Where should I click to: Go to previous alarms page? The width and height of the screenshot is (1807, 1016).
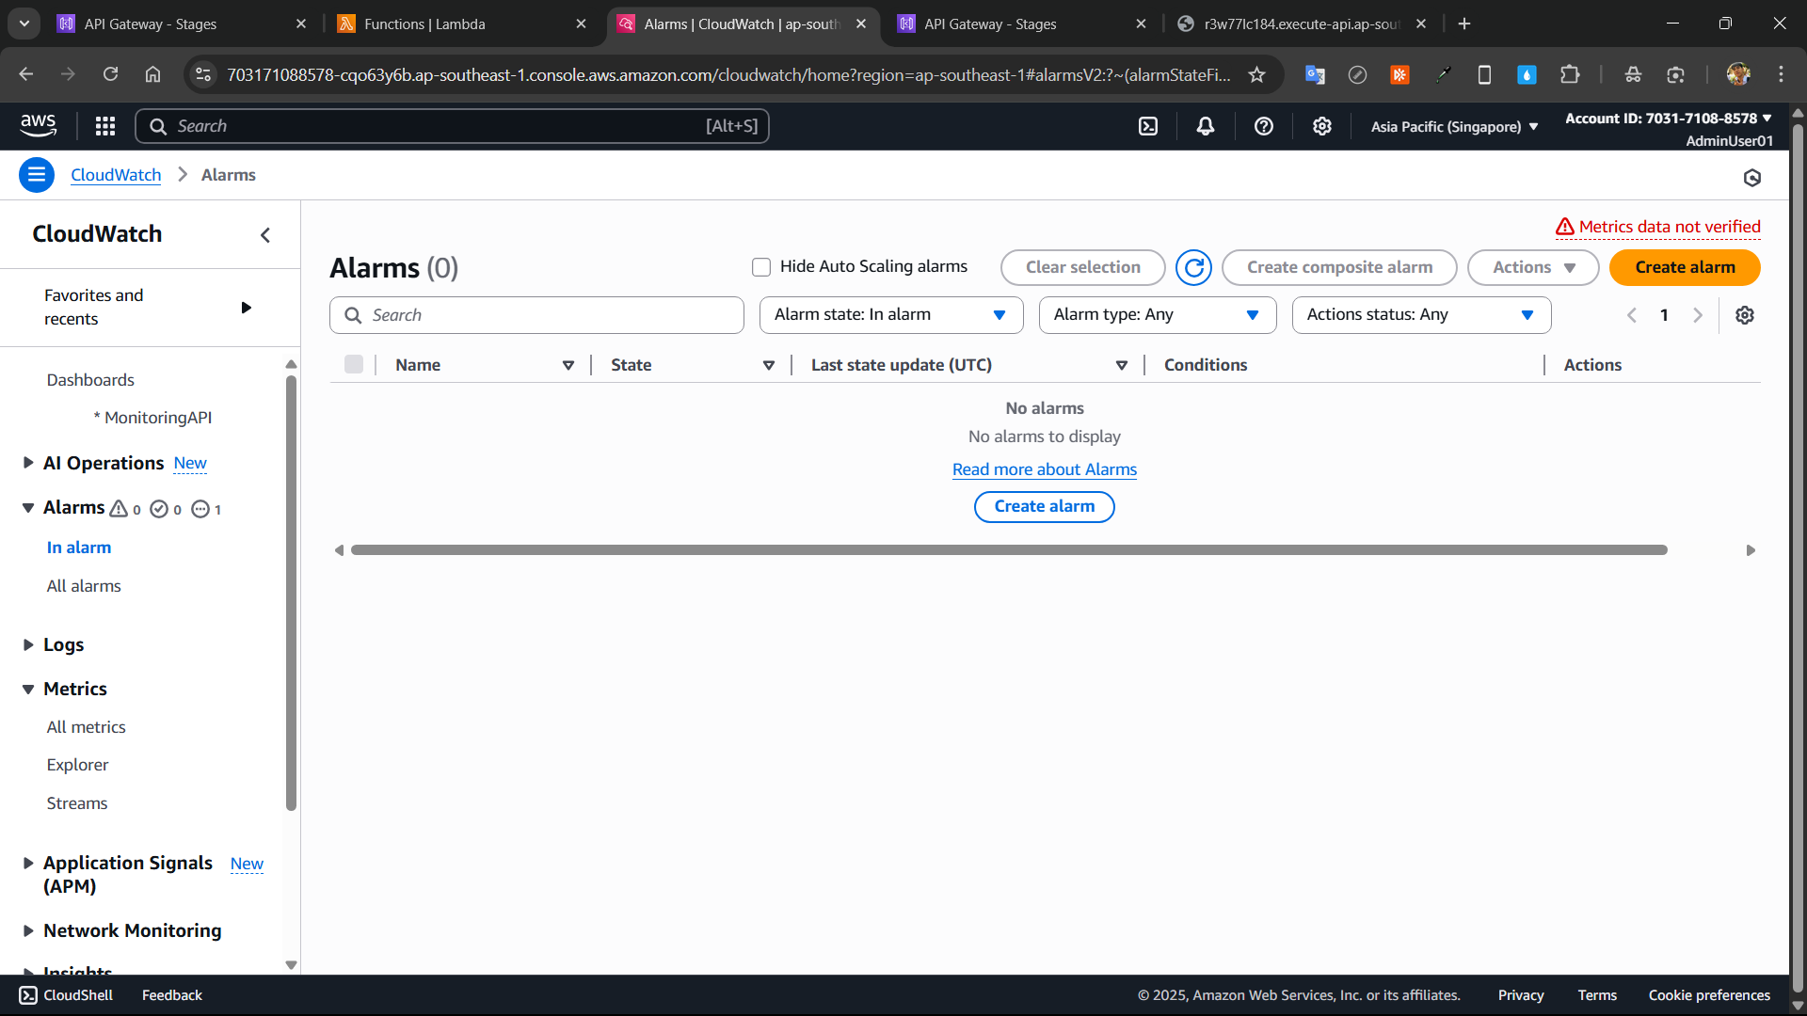1632,315
